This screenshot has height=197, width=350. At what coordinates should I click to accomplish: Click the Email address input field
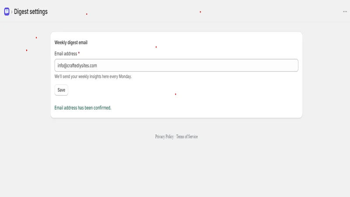click(x=176, y=65)
